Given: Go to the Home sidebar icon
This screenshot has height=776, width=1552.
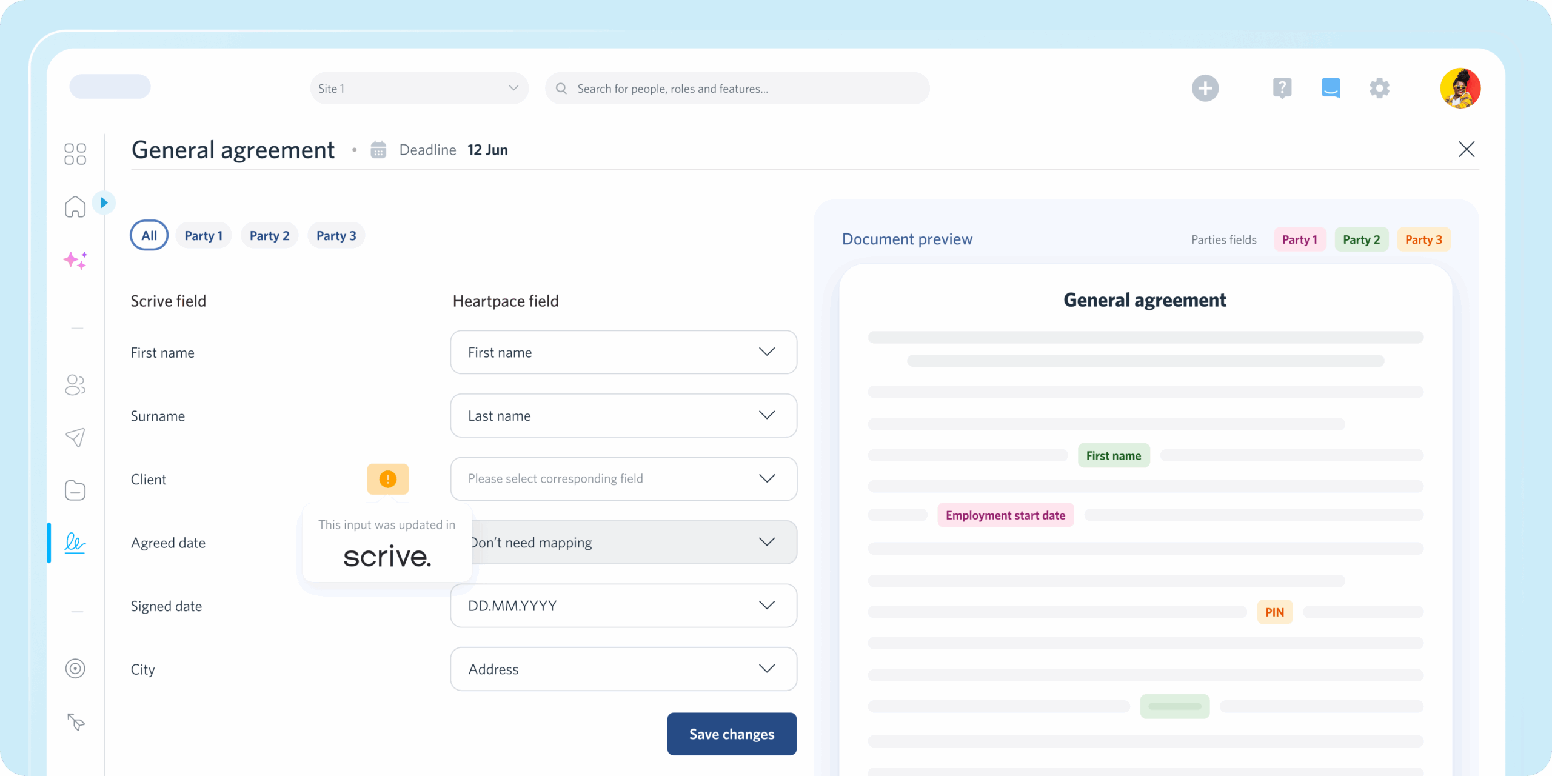Looking at the screenshot, I should click(75, 207).
